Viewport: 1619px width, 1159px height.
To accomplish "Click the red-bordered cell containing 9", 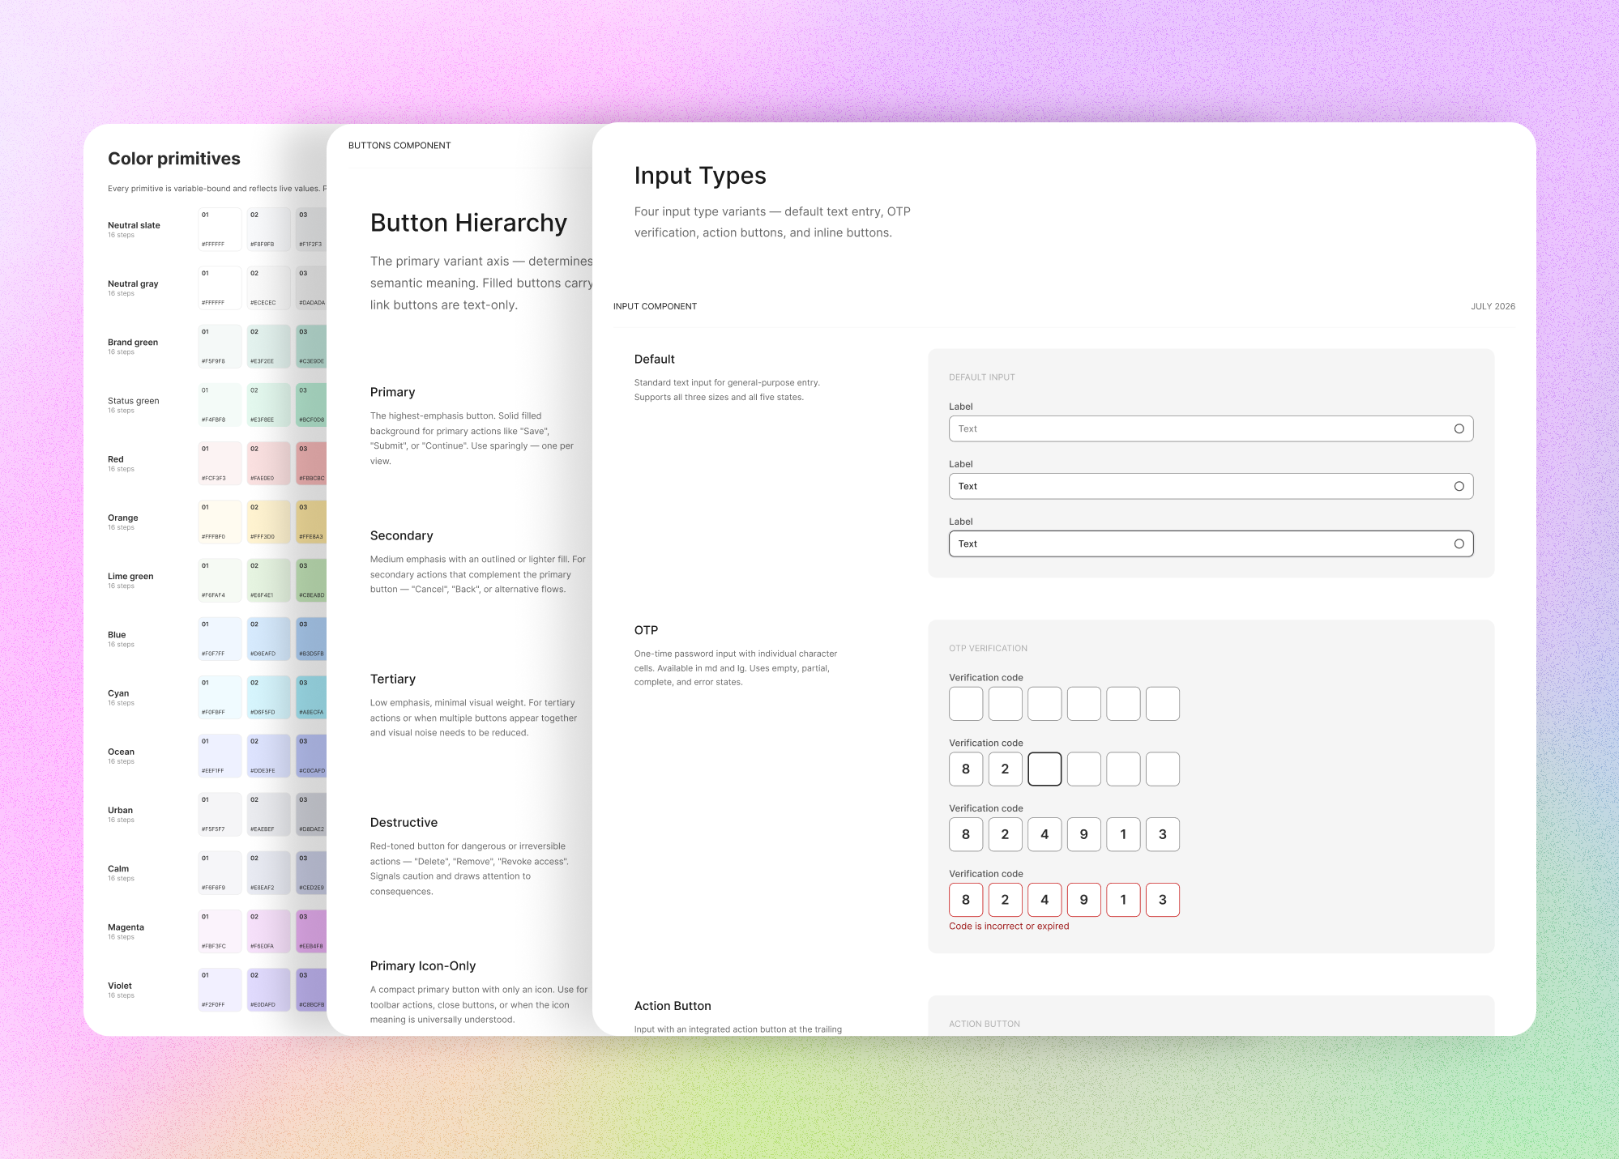I will click(x=1083, y=899).
